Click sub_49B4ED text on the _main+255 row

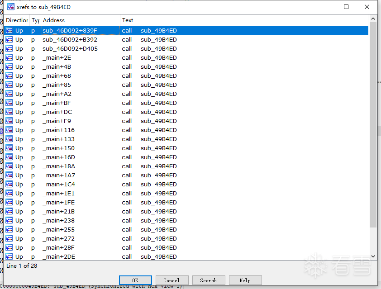(159, 229)
